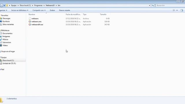The width and height of the screenshot is (185, 104).
Task: Click bin in the breadcrumb path
Action: 59,5
